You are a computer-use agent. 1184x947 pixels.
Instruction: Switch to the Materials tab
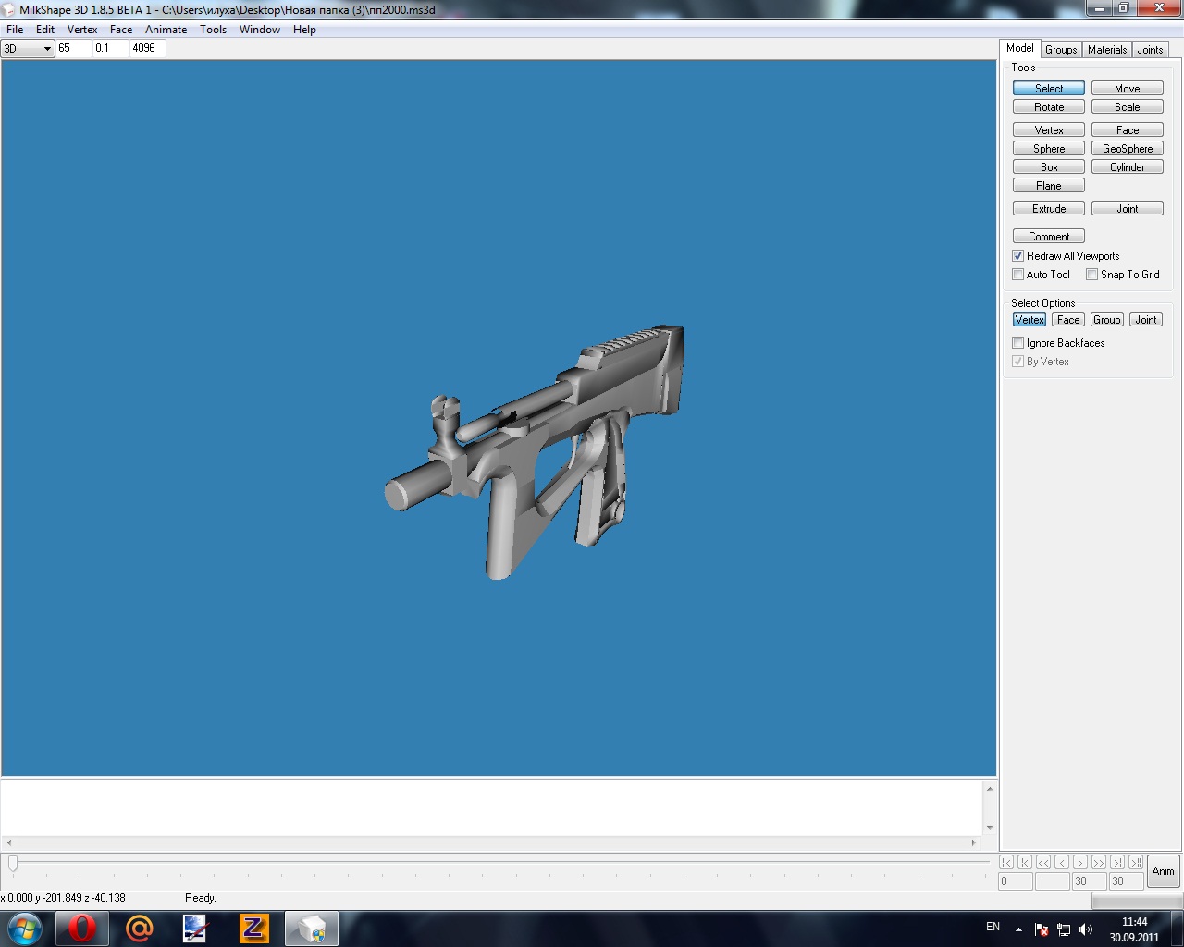(1106, 50)
